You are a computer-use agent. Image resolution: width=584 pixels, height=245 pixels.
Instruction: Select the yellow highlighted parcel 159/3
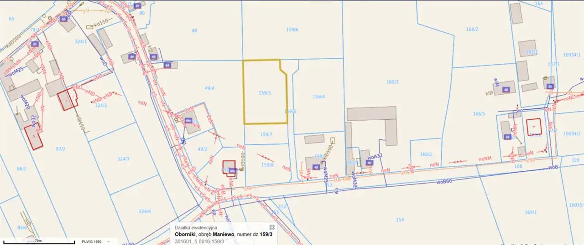(x=265, y=102)
